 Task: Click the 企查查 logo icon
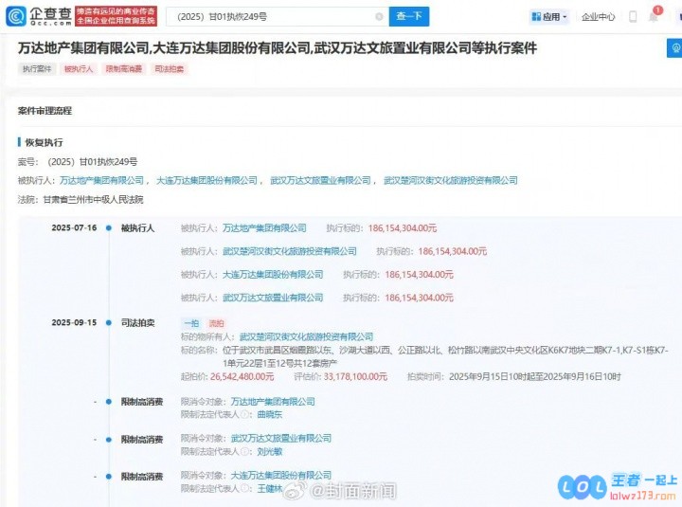tap(16, 16)
